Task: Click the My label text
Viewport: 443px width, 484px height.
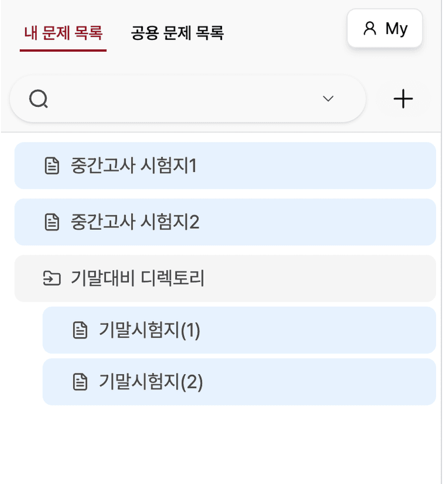Action: click(396, 29)
